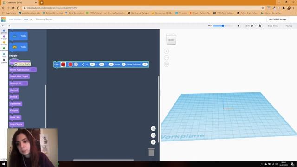Choose the Hareket move block

(x=14, y=90)
